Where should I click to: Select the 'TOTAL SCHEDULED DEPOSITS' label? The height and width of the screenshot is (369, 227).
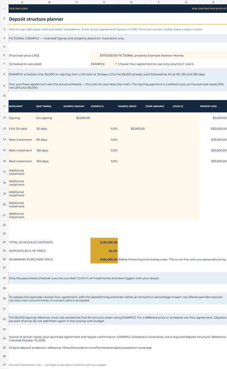pyautogui.click(x=31, y=242)
